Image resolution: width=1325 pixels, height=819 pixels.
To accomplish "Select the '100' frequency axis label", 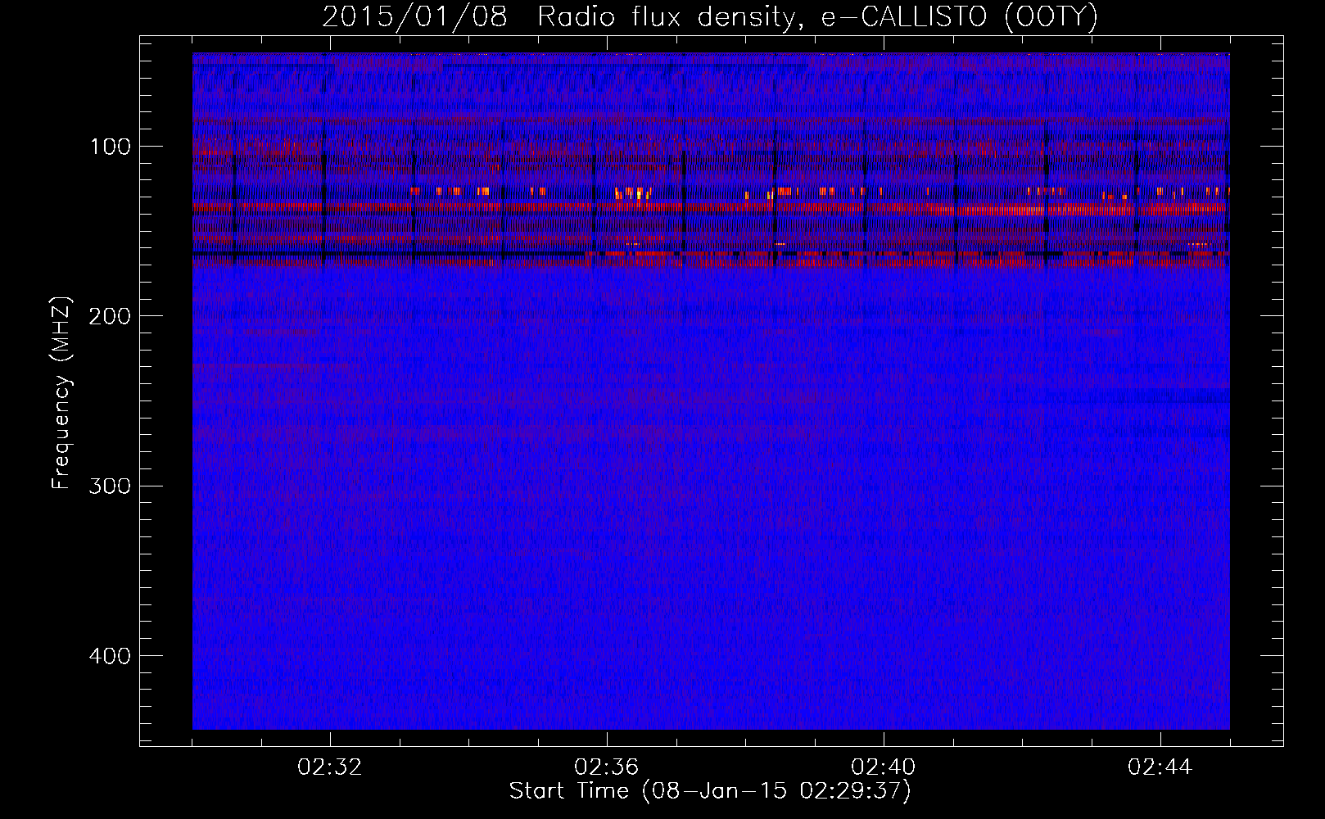I will click(x=111, y=147).
